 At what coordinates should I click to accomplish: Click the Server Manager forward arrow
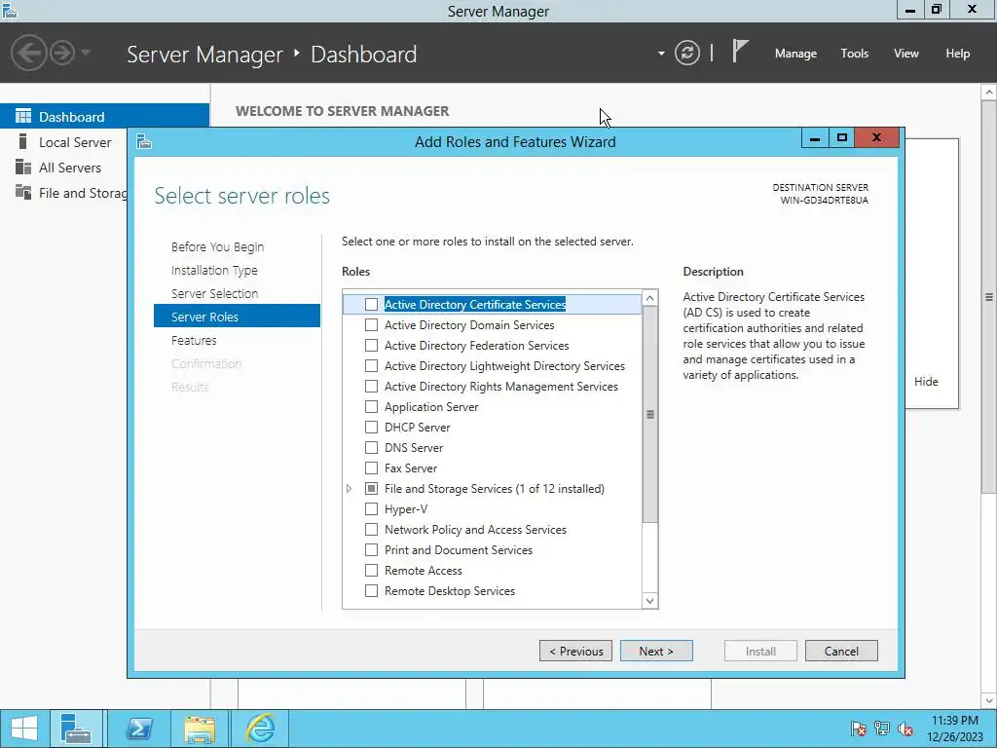click(62, 53)
